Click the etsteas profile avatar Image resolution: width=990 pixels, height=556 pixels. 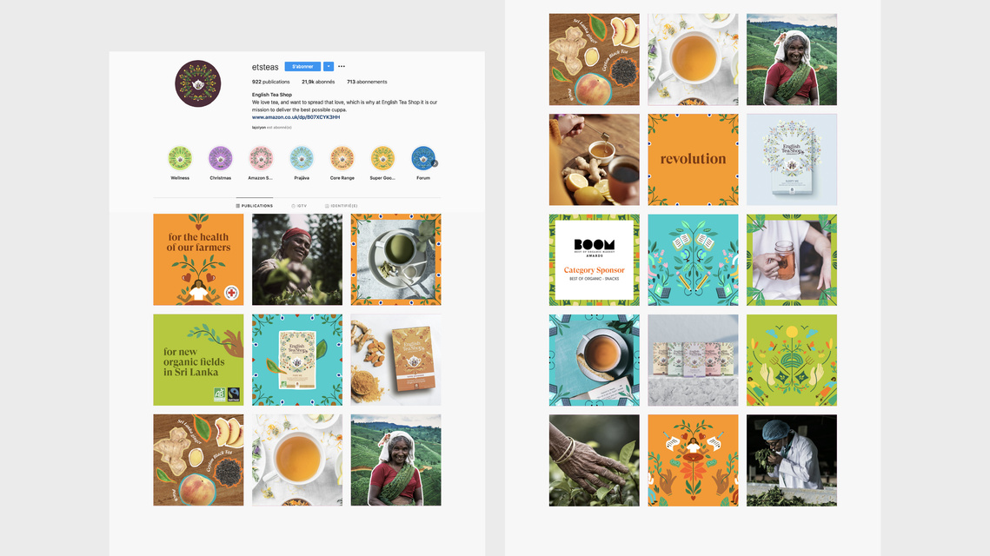(x=197, y=83)
